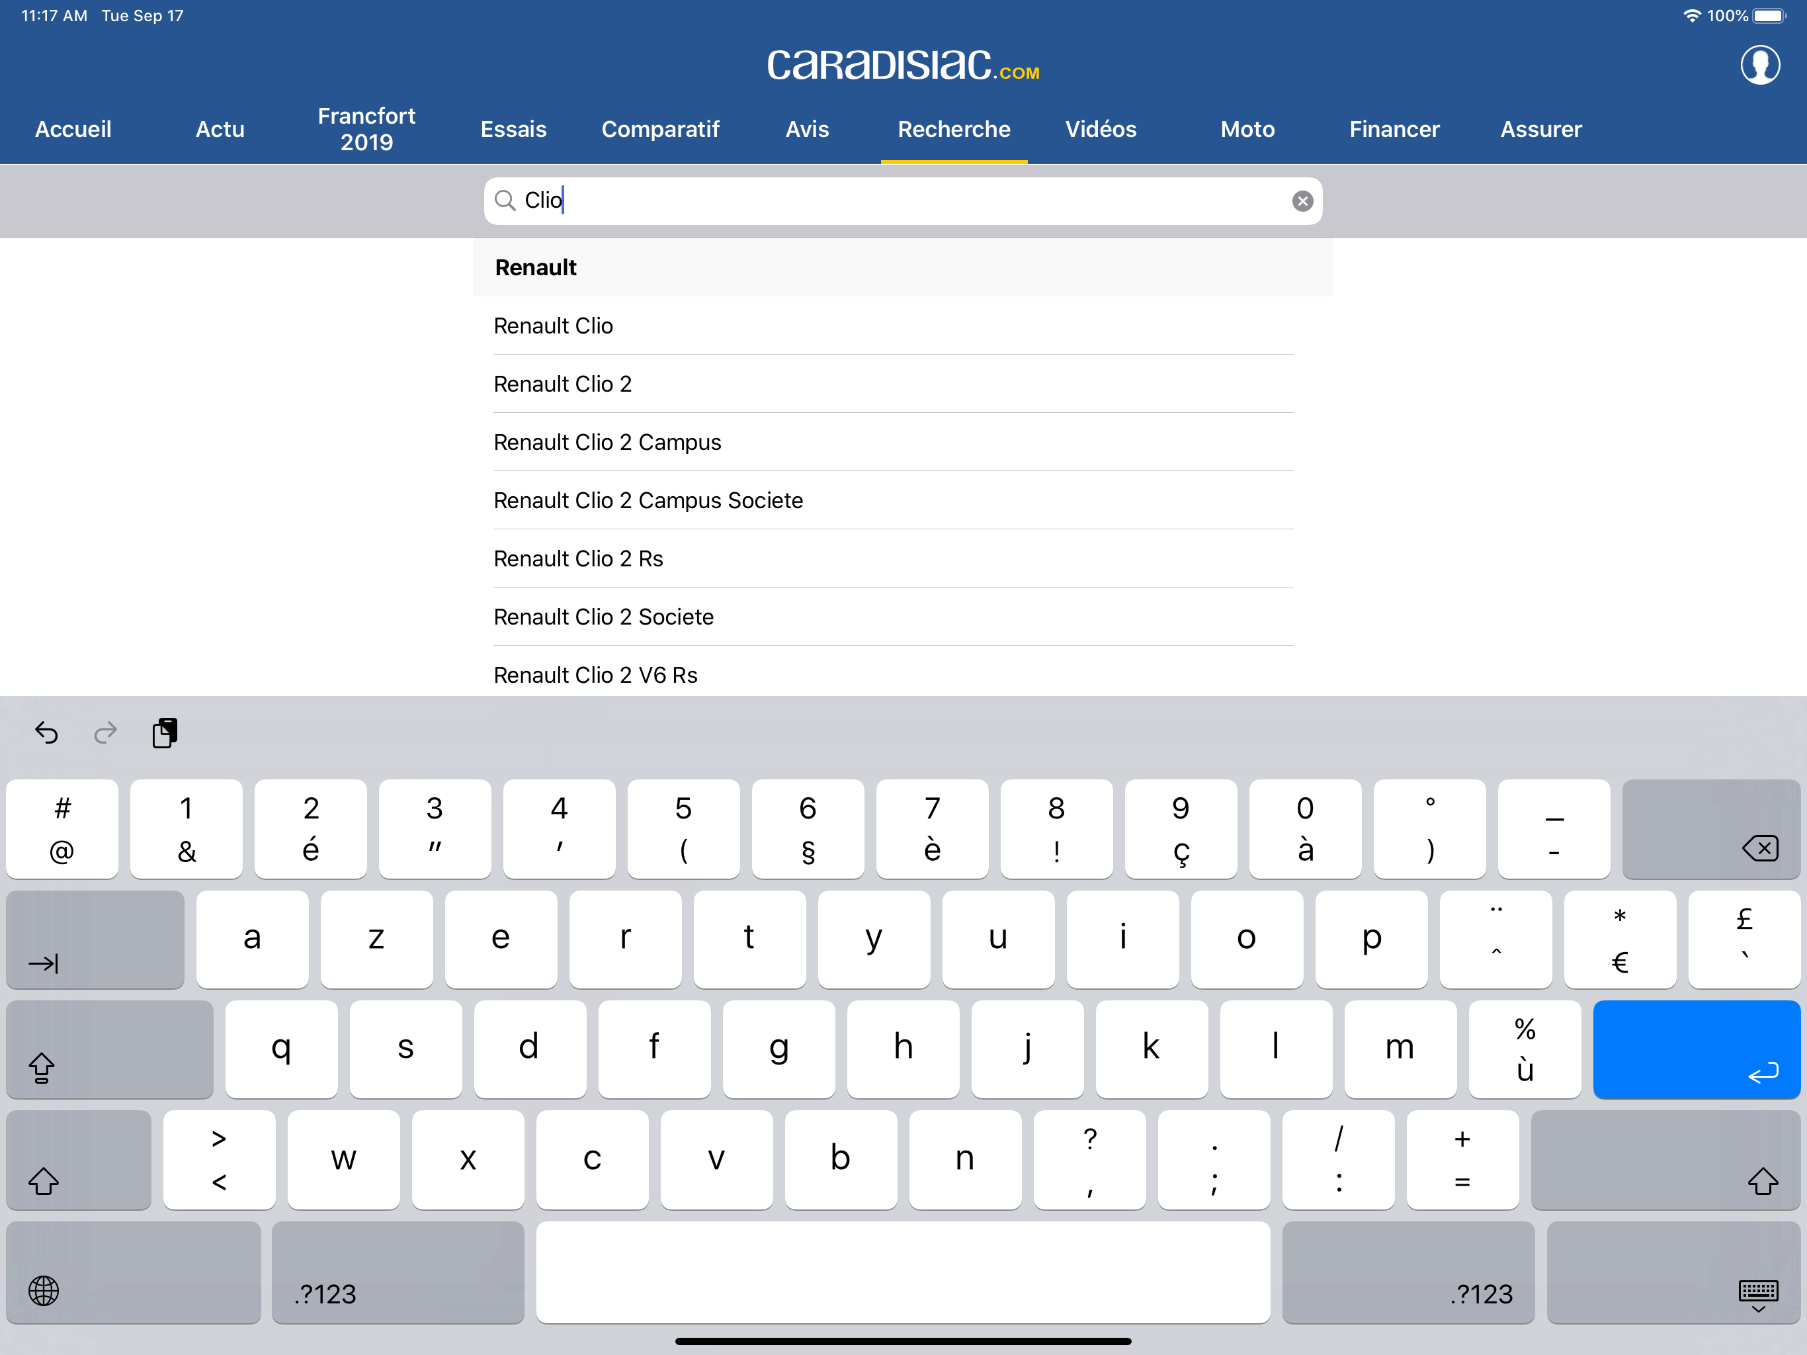
Task: Tap the letter w key
Action: [343, 1160]
